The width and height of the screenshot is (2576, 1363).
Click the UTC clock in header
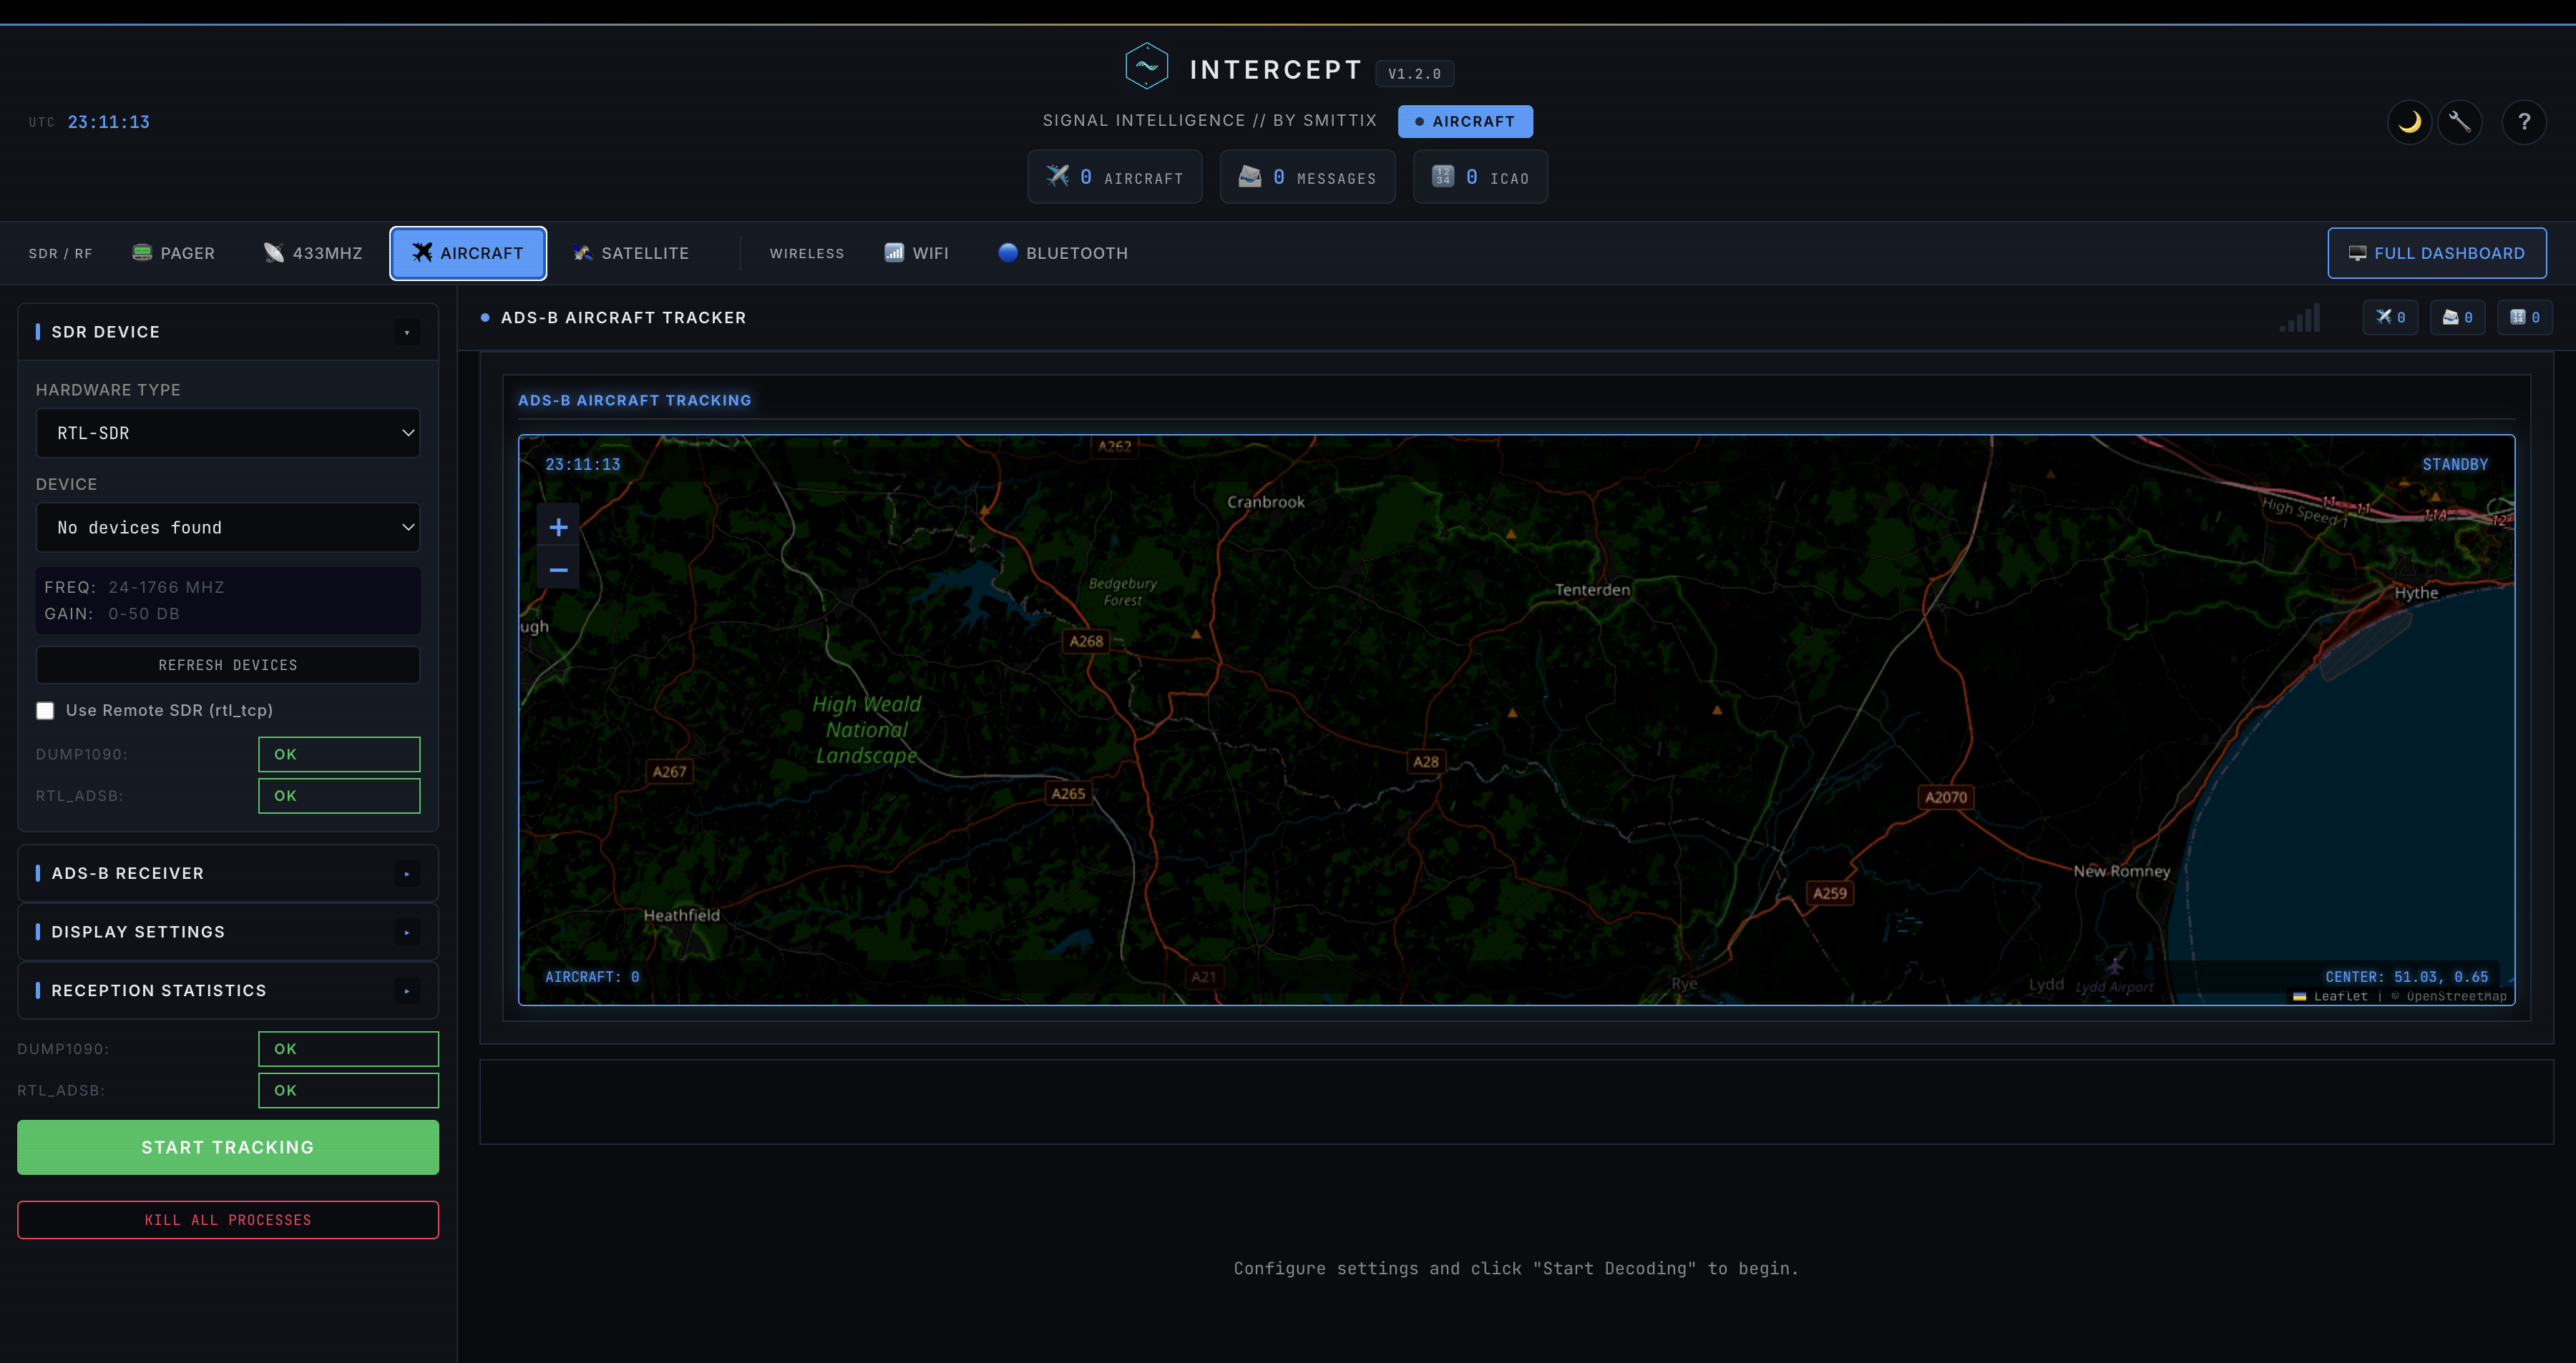89,122
